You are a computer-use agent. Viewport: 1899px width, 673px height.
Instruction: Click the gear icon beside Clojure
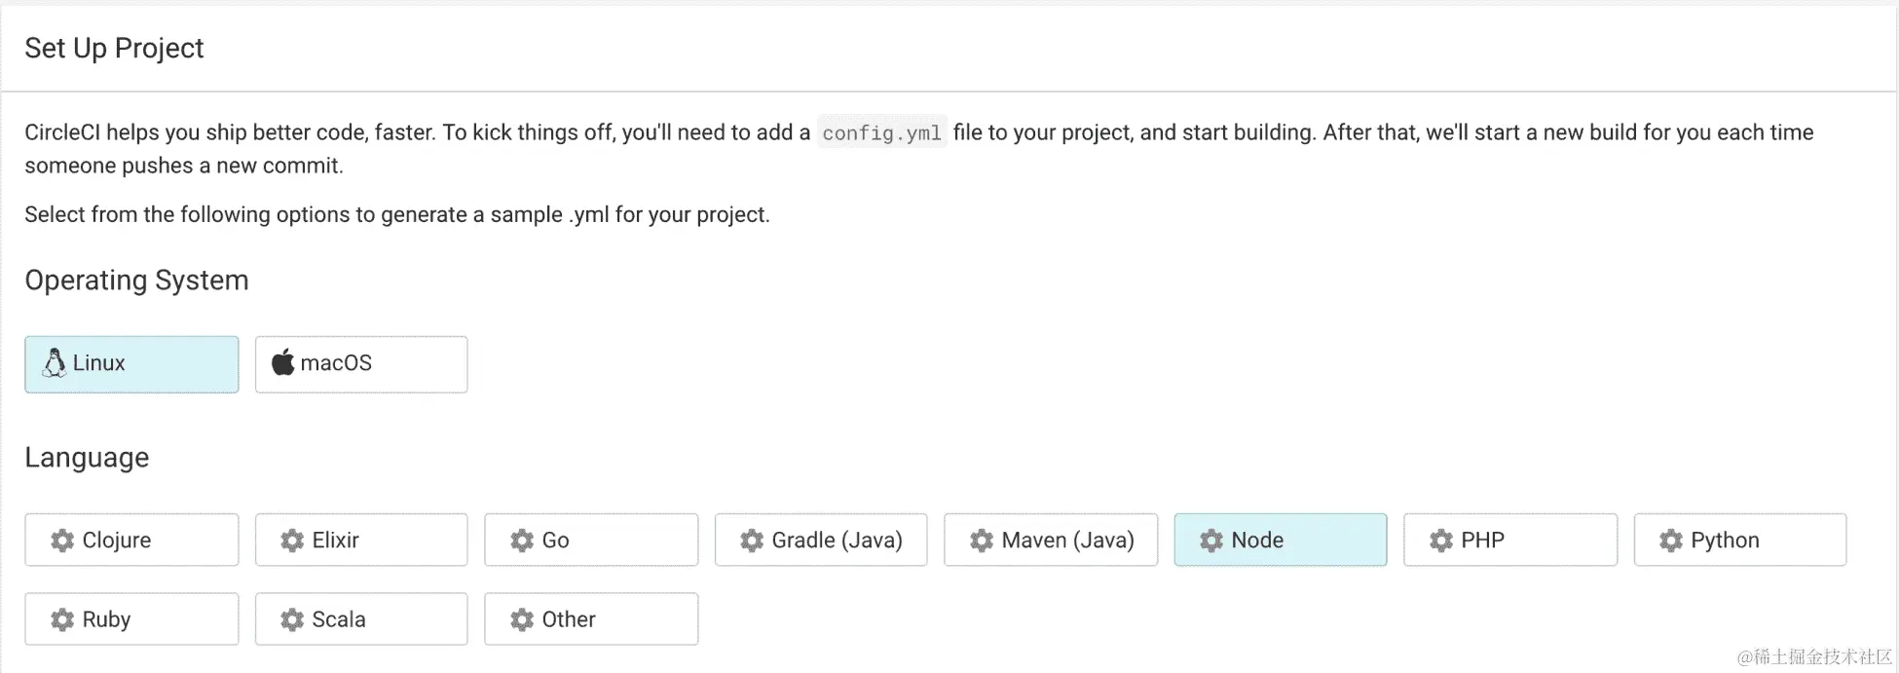tap(62, 541)
